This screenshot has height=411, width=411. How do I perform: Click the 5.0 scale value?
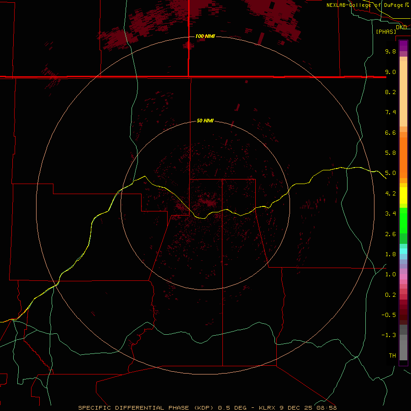click(390, 173)
